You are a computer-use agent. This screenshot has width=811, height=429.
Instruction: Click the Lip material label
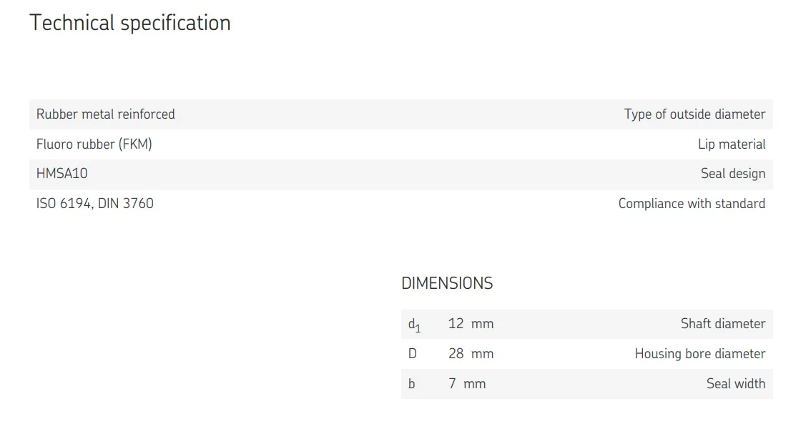pyautogui.click(x=731, y=144)
